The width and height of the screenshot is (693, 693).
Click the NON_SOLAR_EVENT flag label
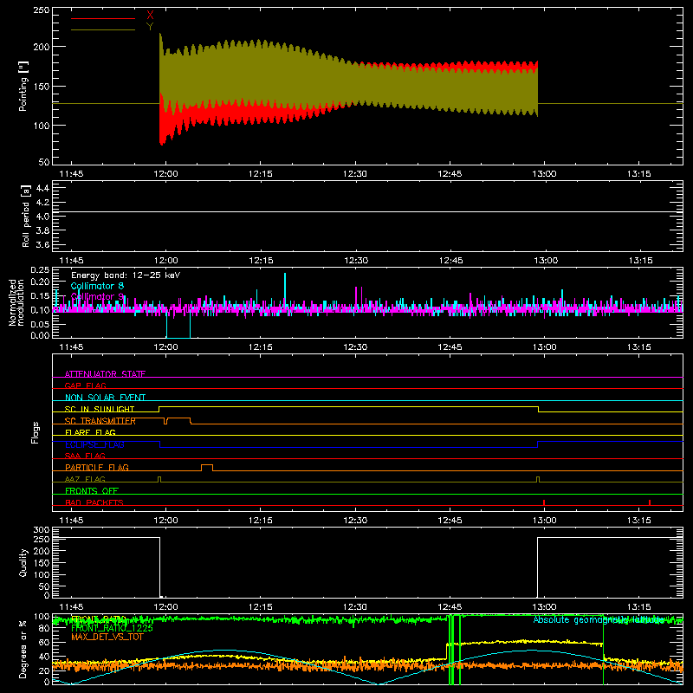coord(105,398)
